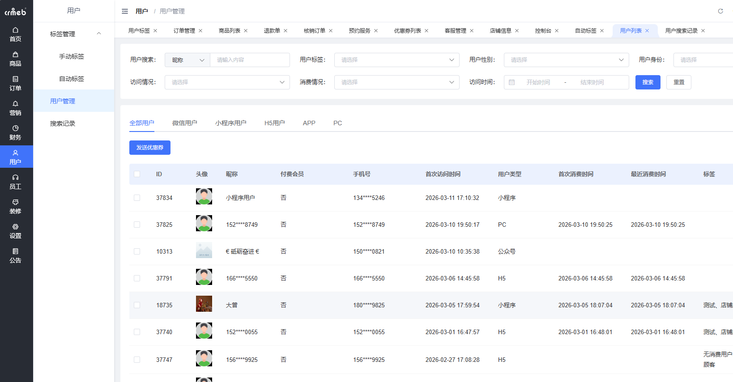Select 搜索记录 in the side menu
Viewport: 733px width, 382px height.
(63, 123)
